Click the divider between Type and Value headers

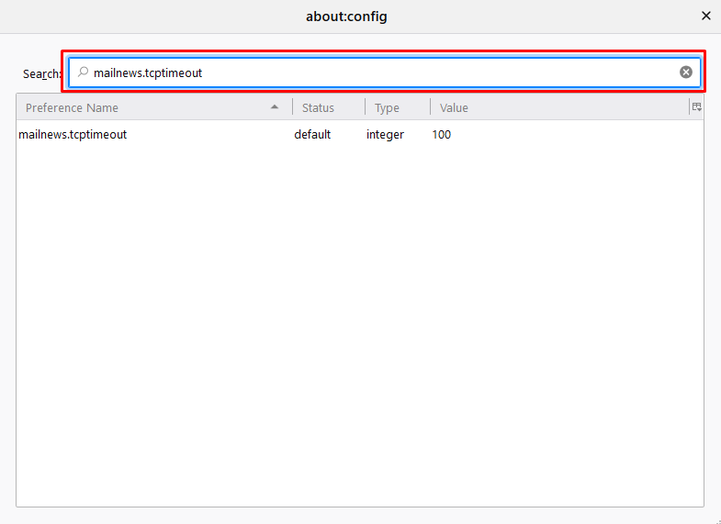tap(430, 107)
